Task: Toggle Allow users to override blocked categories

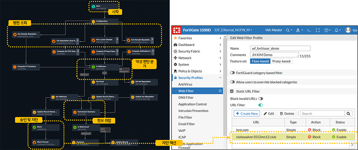Action: coord(232,82)
